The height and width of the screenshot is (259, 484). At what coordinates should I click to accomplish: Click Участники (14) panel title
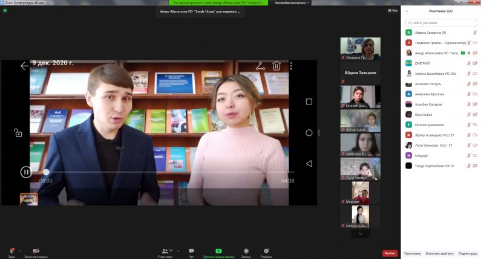pyautogui.click(x=441, y=11)
